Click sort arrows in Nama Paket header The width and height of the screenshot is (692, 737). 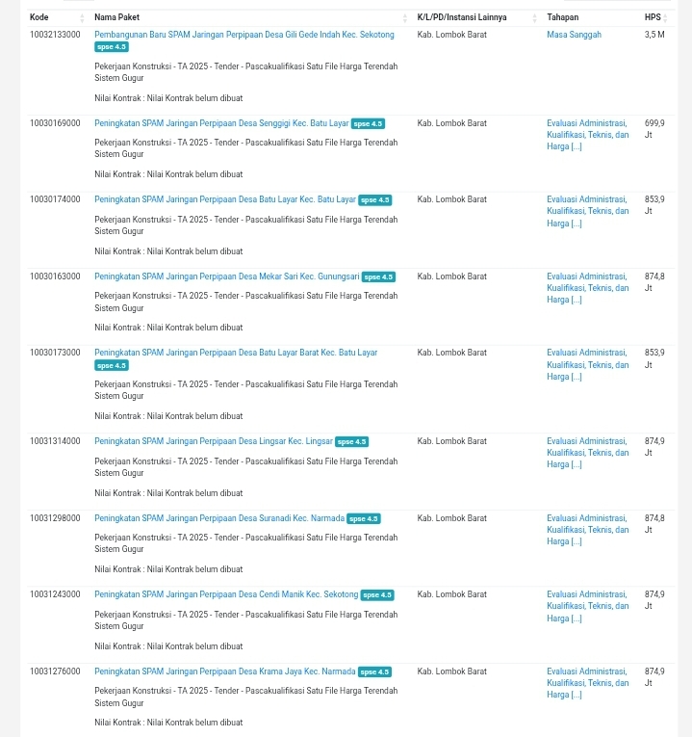click(404, 17)
